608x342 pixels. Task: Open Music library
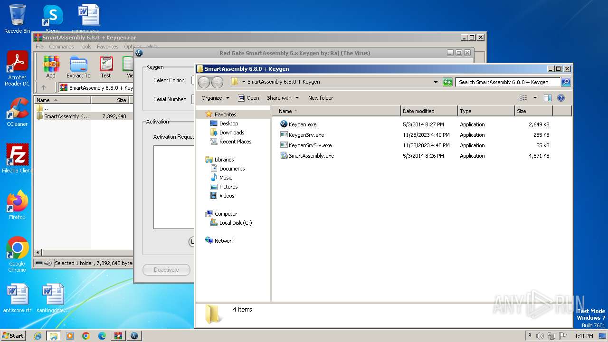[226, 178]
